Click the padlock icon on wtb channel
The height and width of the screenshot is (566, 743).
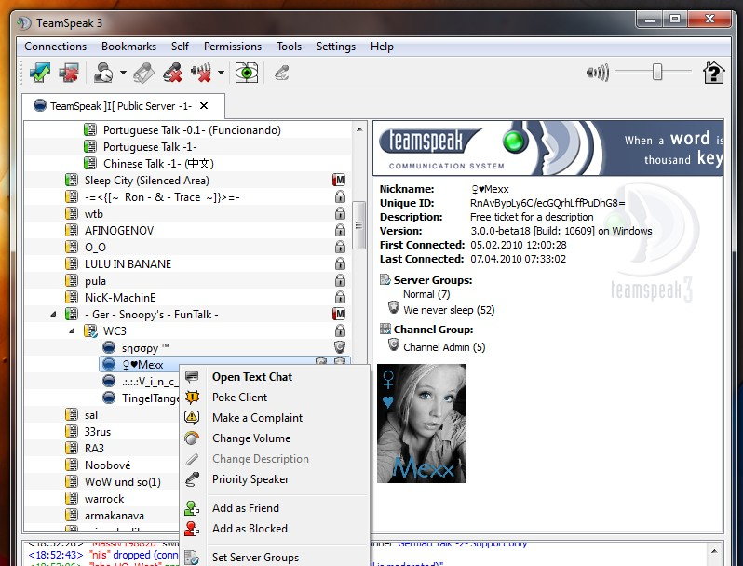pyautogui.click(x=340, y=214)
